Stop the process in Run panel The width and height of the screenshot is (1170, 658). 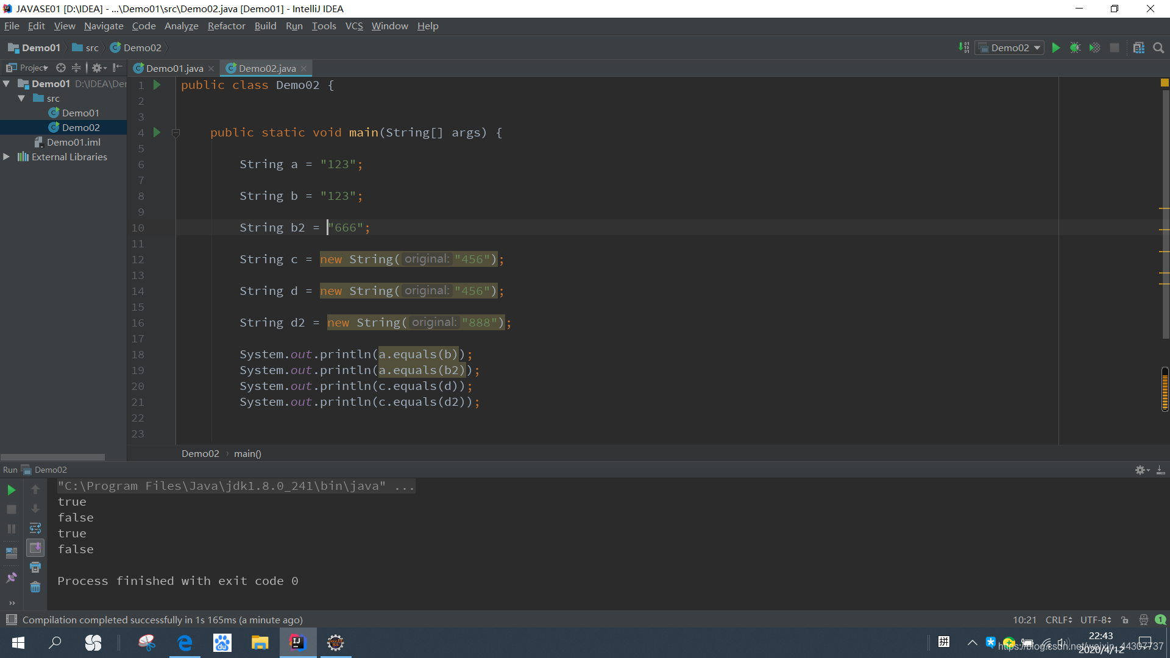[12, 509]
